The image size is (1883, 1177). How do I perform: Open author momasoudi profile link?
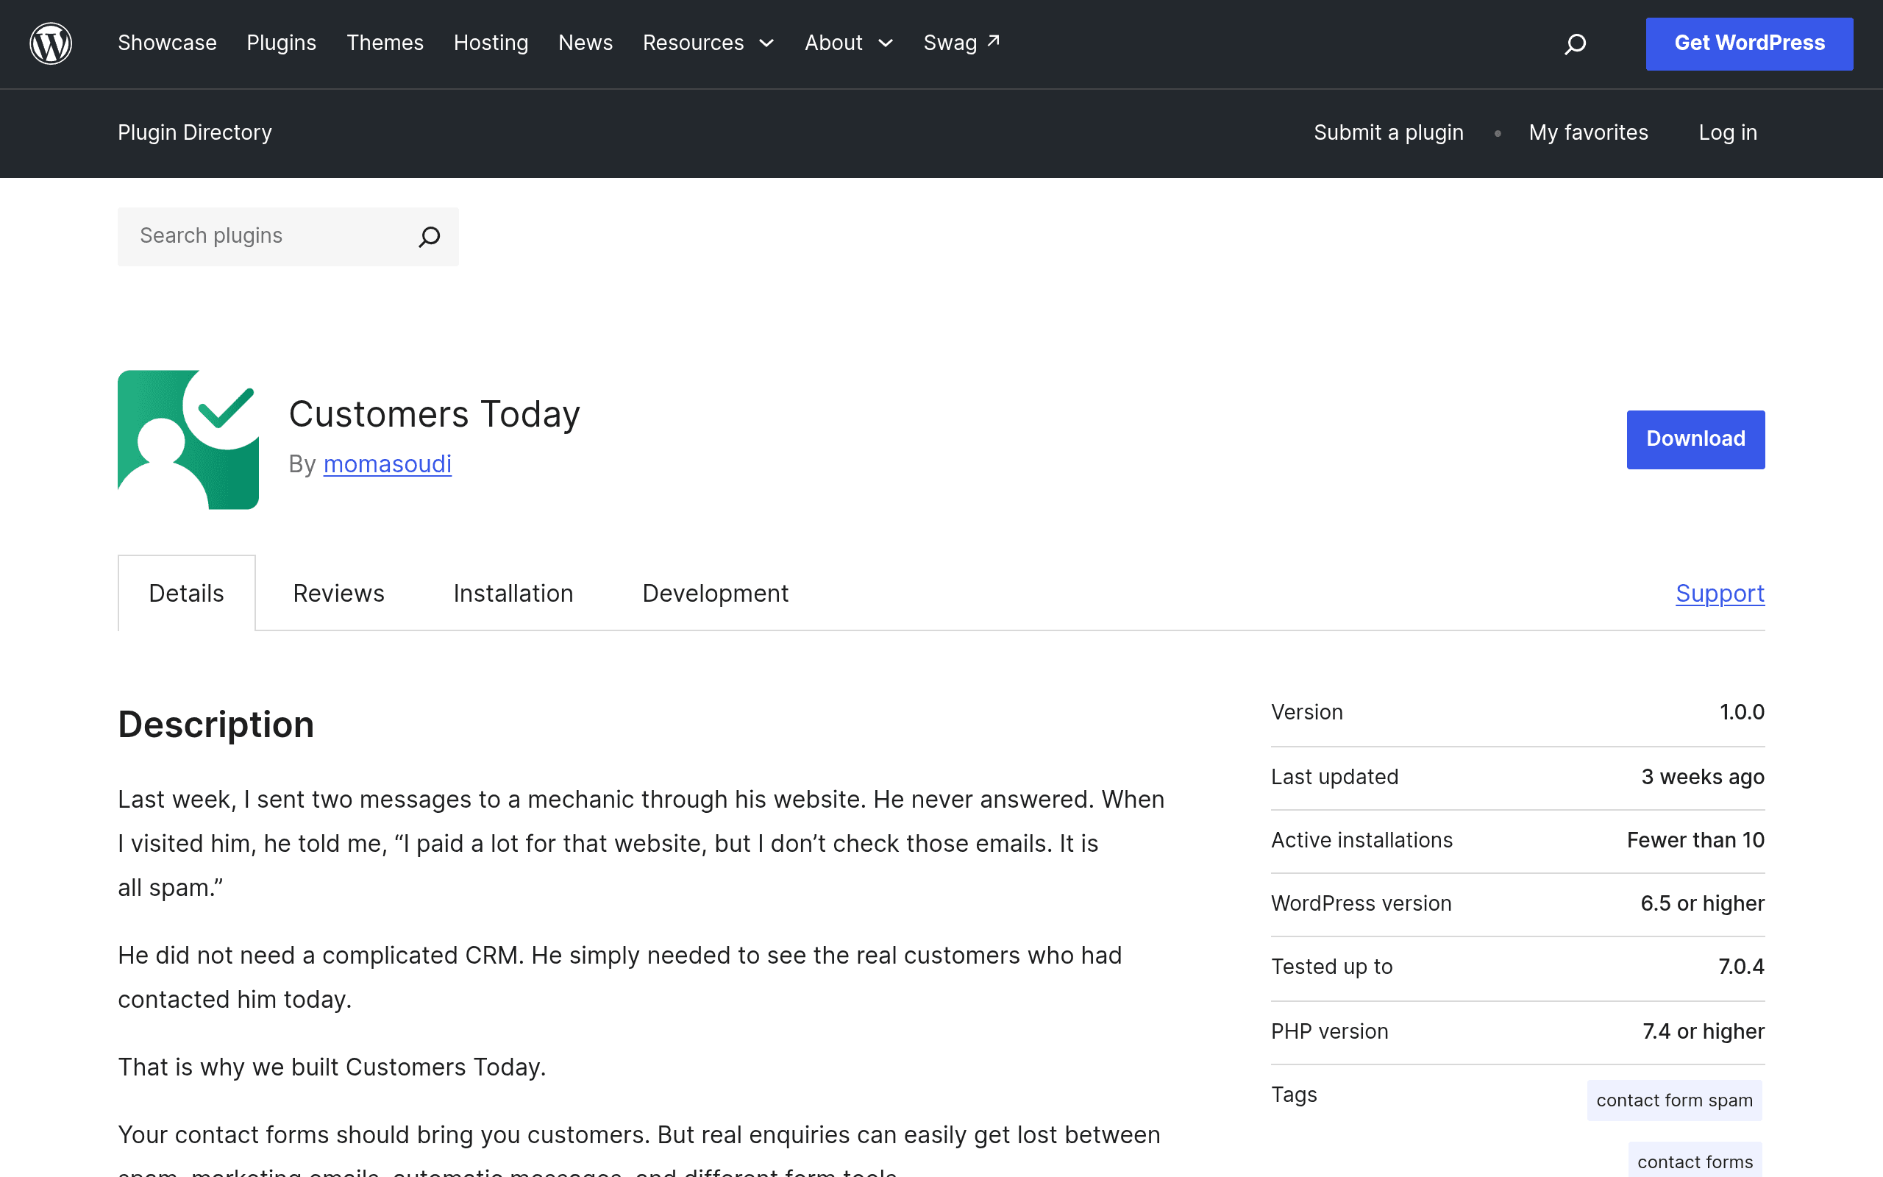[x=388, y=464]
